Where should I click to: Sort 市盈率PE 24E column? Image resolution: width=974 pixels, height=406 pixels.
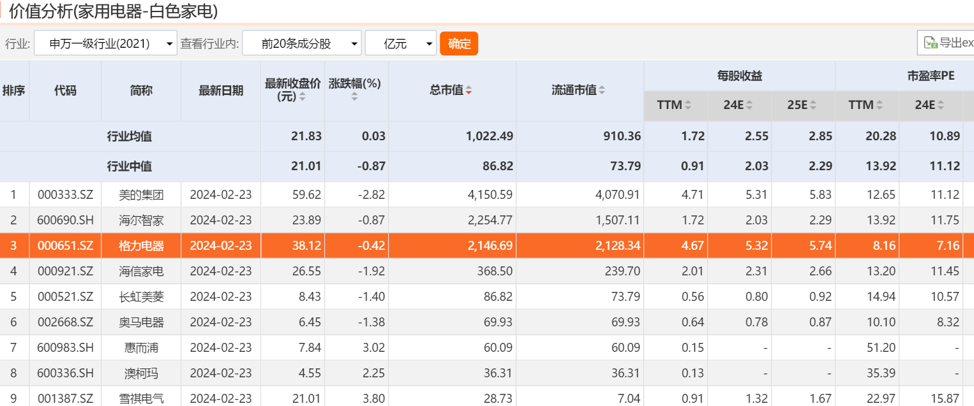point(941,105)
